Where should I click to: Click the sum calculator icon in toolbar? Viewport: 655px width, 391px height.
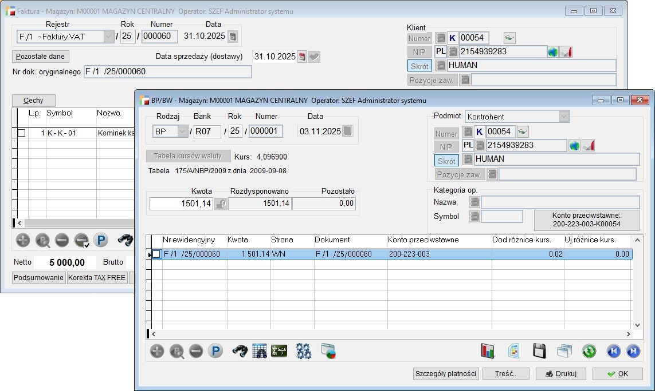(279, 351)
